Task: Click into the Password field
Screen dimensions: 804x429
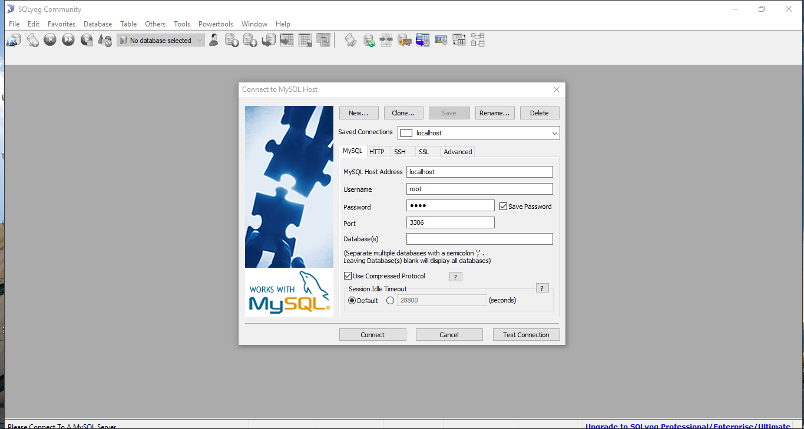Action: [451, 205]
